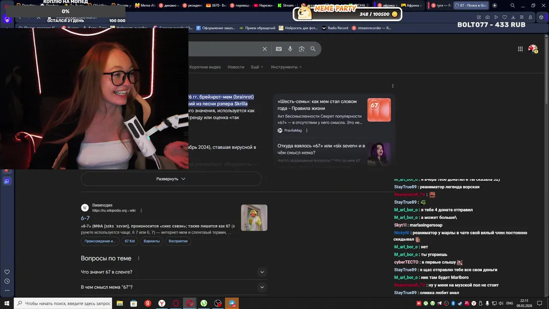The image size is (549, 309).
Task: Open the 67 Kid sitelink chip
Action: tap(130, 241)
